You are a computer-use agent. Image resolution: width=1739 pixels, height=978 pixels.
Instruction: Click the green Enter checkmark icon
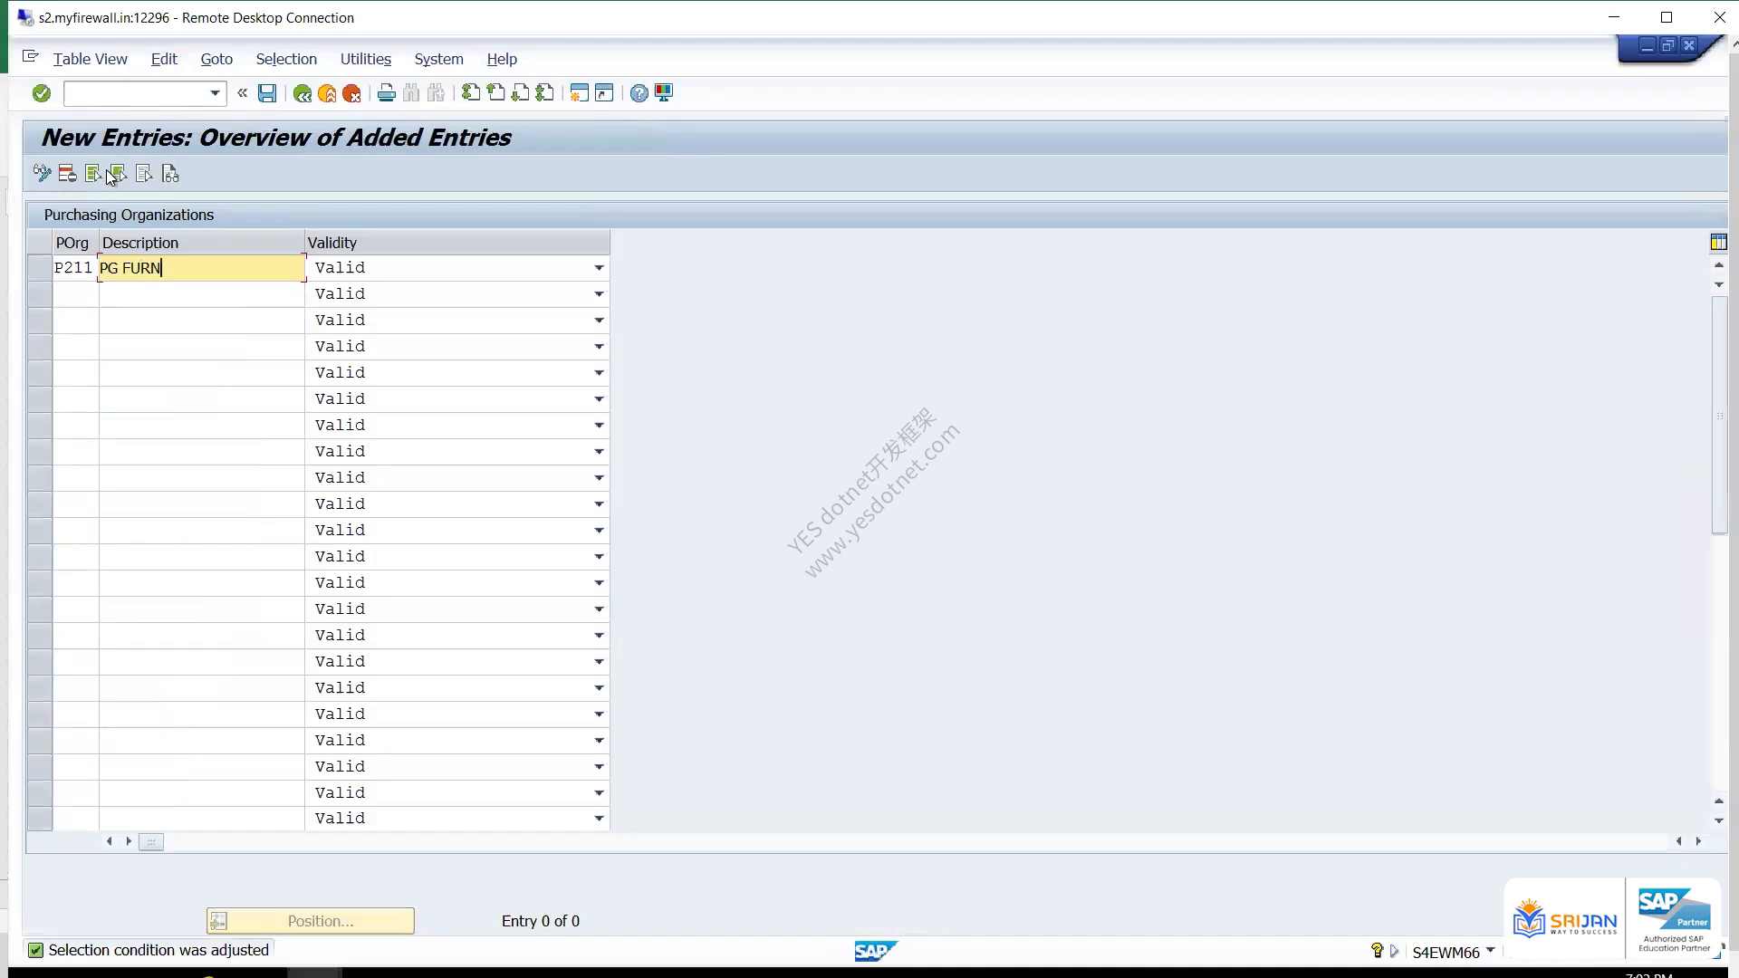tap(42, 93)
